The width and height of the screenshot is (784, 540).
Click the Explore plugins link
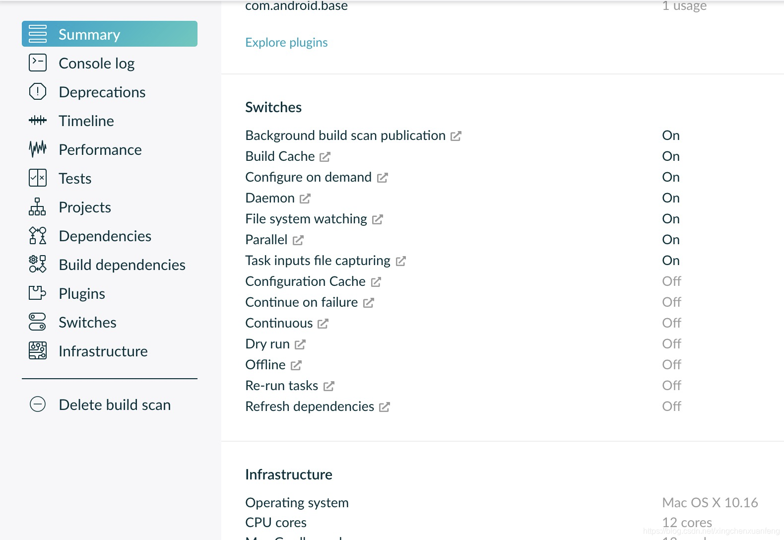pos(286,43)
